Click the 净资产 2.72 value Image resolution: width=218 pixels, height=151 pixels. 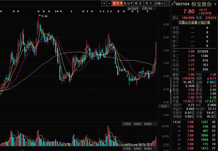(x=191, y=105)
